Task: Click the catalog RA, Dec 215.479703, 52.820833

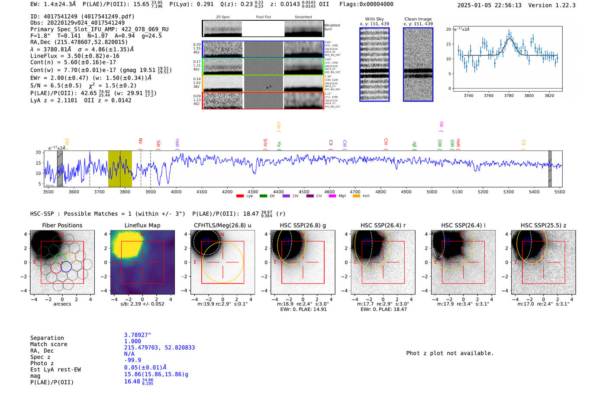Action: click(x=159, y=348)
